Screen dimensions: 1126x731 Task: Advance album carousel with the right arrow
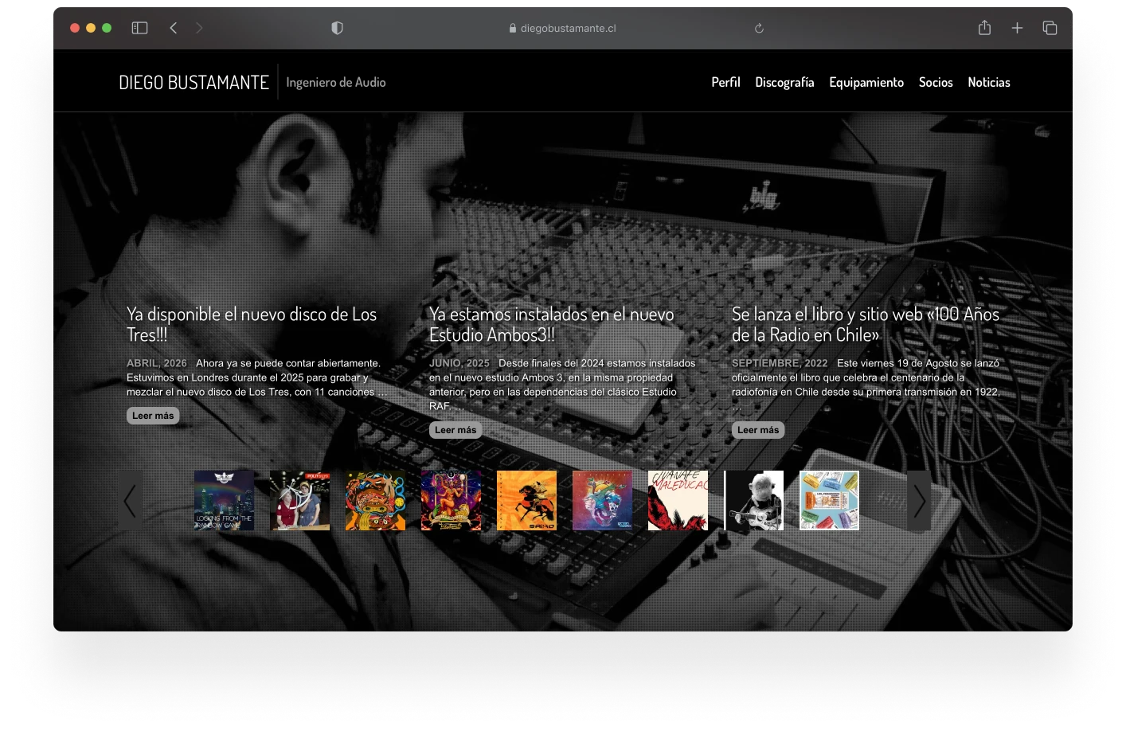pos(919,500)
